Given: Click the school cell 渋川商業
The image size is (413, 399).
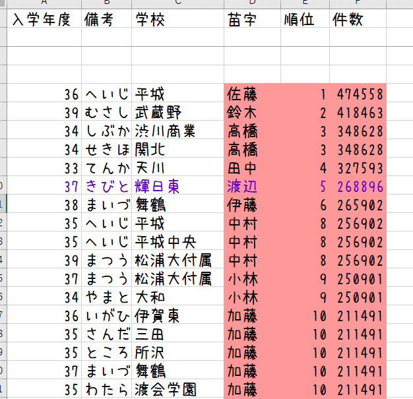Looking at the screenshot, I should [x=177, y=130].
